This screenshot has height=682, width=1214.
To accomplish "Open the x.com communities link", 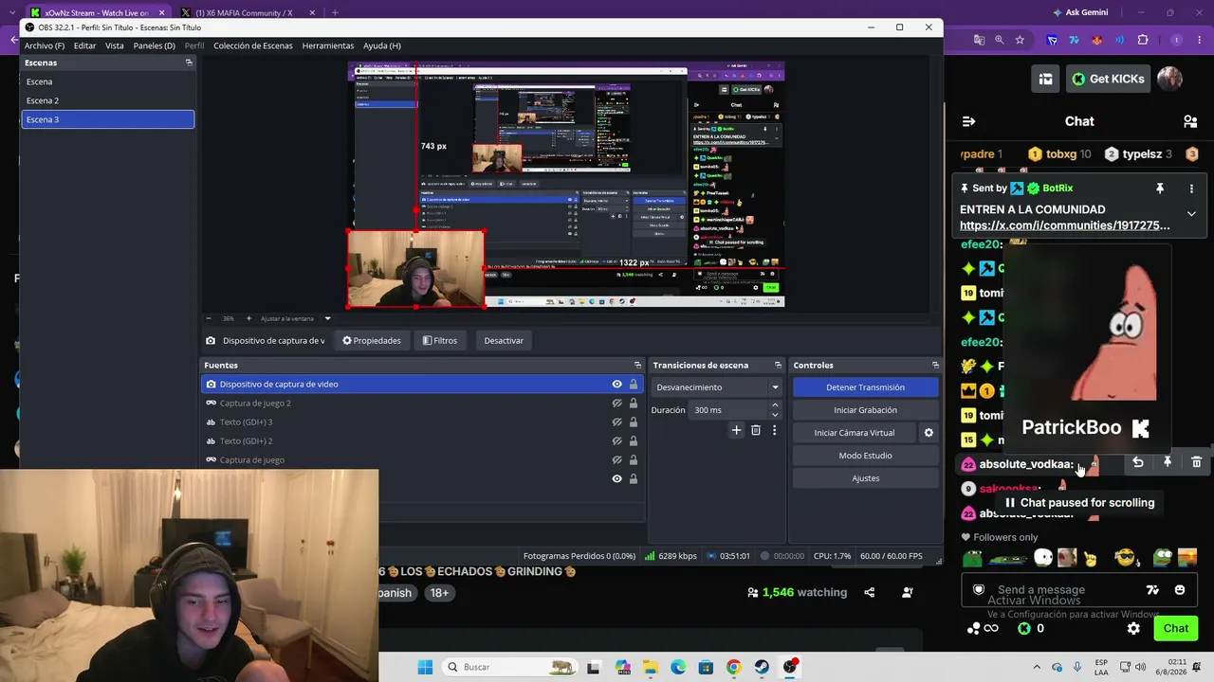I will point(1064,225).
